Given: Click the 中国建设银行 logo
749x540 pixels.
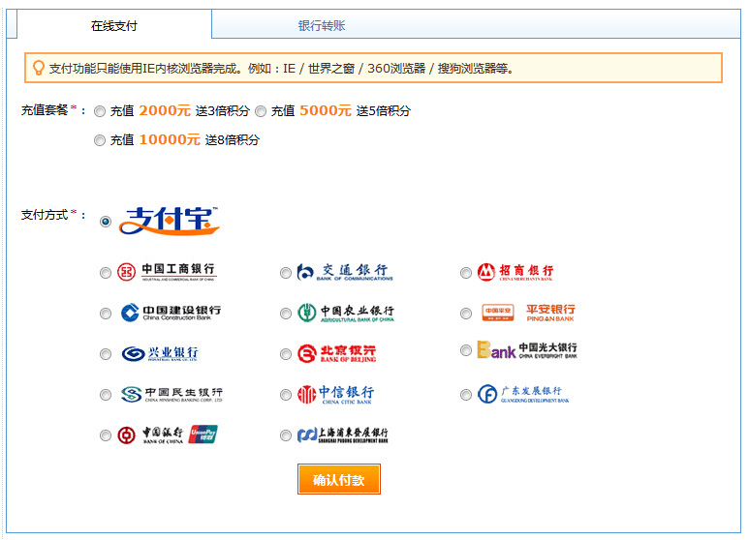Looking at the screenshot, I should 171,313.
